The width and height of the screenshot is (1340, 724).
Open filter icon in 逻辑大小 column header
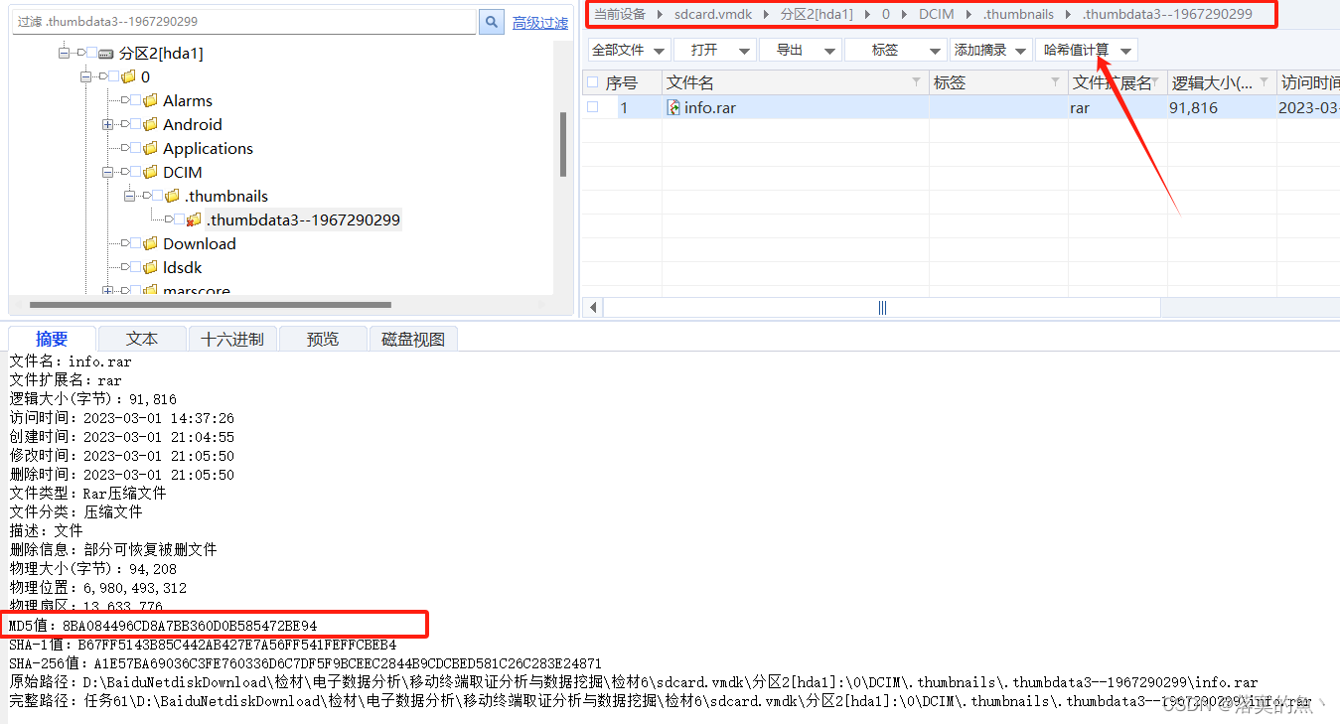point(1266,82)
